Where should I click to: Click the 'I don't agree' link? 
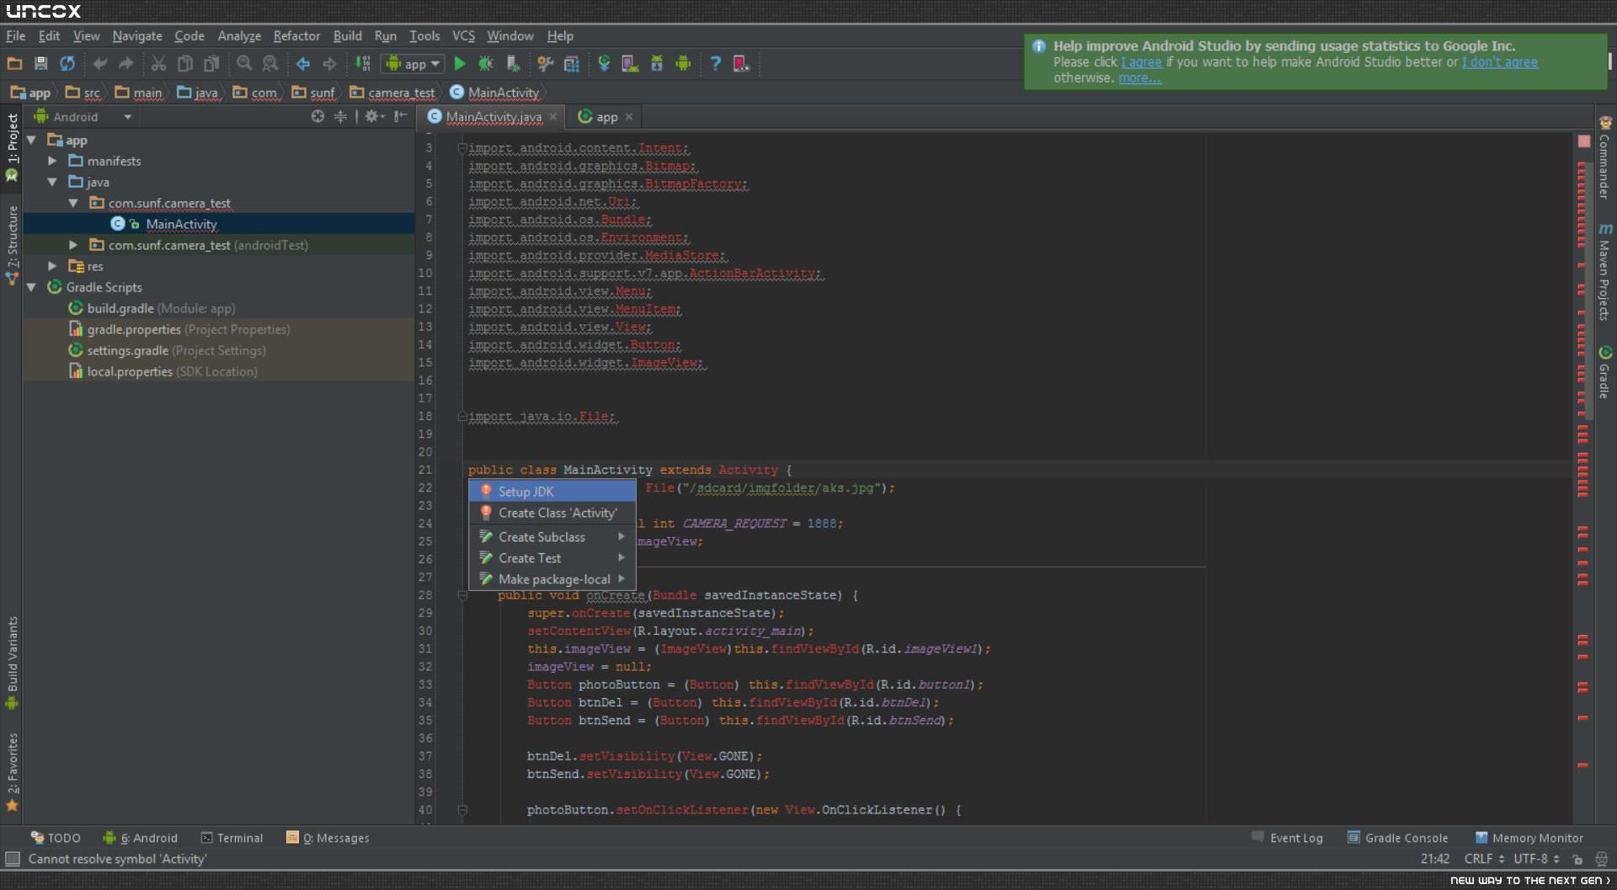pyautogui.click(x=1500, y=62)
